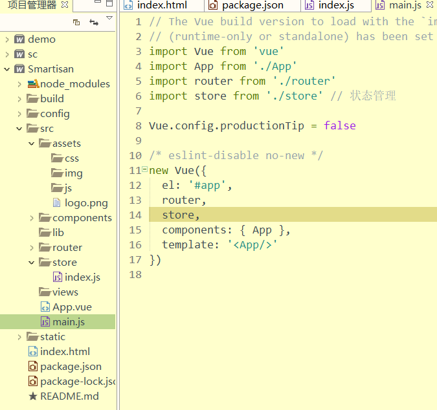Screen dimensions: 437x410
Task: Switch to the package.json editor tab
Action: tap(252, 5)
